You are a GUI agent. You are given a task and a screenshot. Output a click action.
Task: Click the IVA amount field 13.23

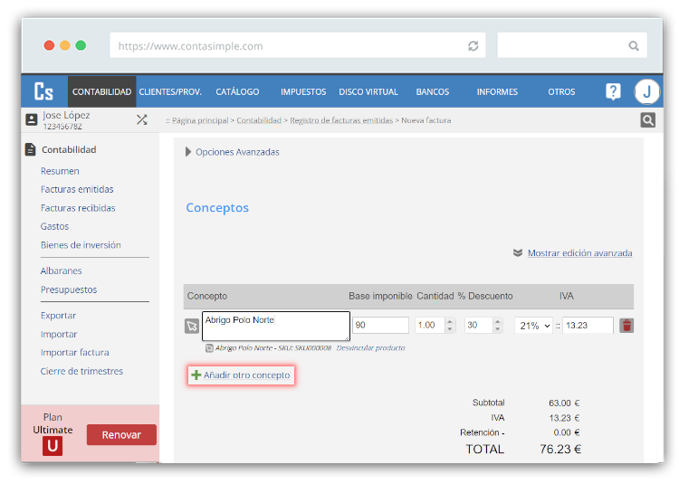(588, 326)
